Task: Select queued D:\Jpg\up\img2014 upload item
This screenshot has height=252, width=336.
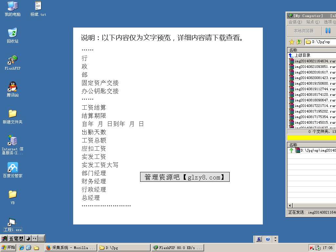Action: (x=312, y=150)
